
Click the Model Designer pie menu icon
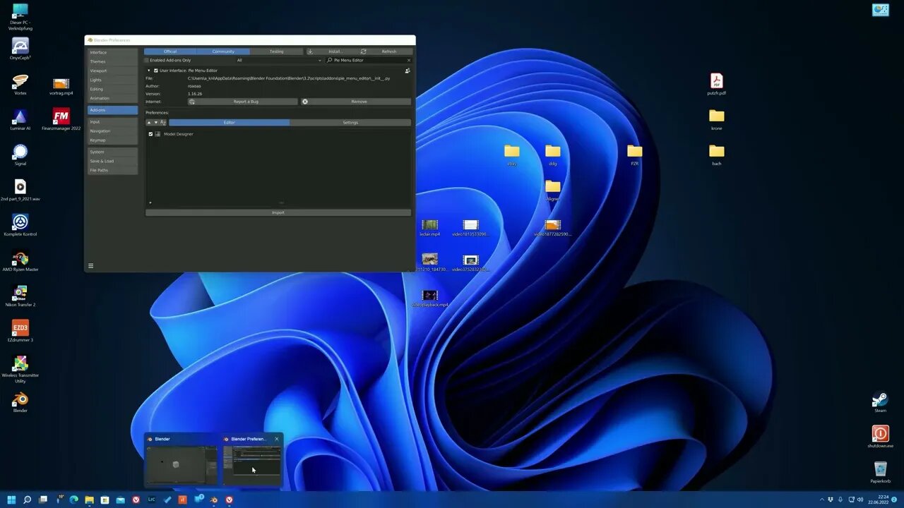157,134
